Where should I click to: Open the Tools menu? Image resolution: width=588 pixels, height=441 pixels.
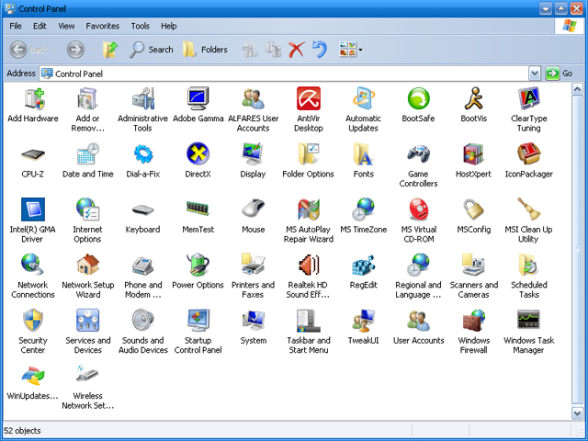pyautogui.click(x=141, y=26)
